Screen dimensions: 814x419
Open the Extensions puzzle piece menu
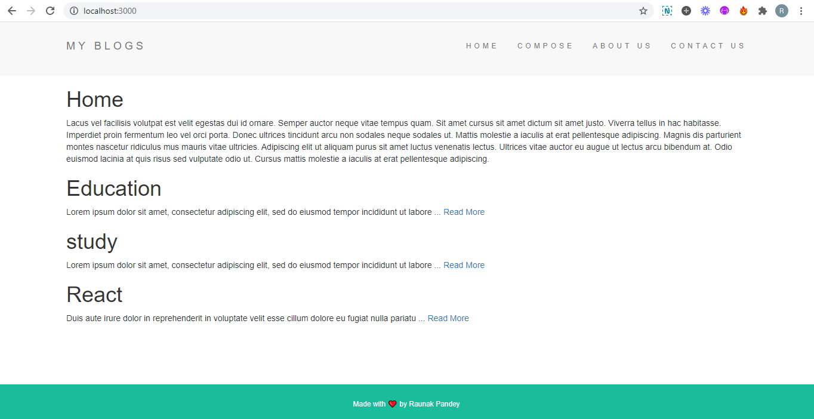pyautogui.click(x=763, y=11)
